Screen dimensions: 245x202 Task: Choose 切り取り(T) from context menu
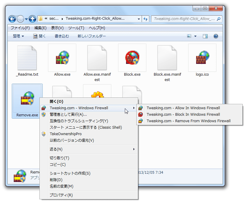pos(89,158)
